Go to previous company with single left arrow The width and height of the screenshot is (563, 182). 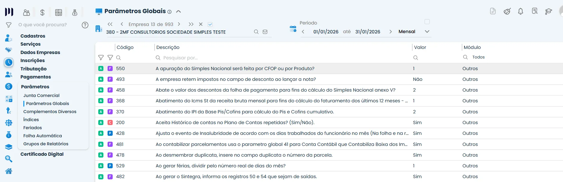pyautogui.click(x=122, y=24)
